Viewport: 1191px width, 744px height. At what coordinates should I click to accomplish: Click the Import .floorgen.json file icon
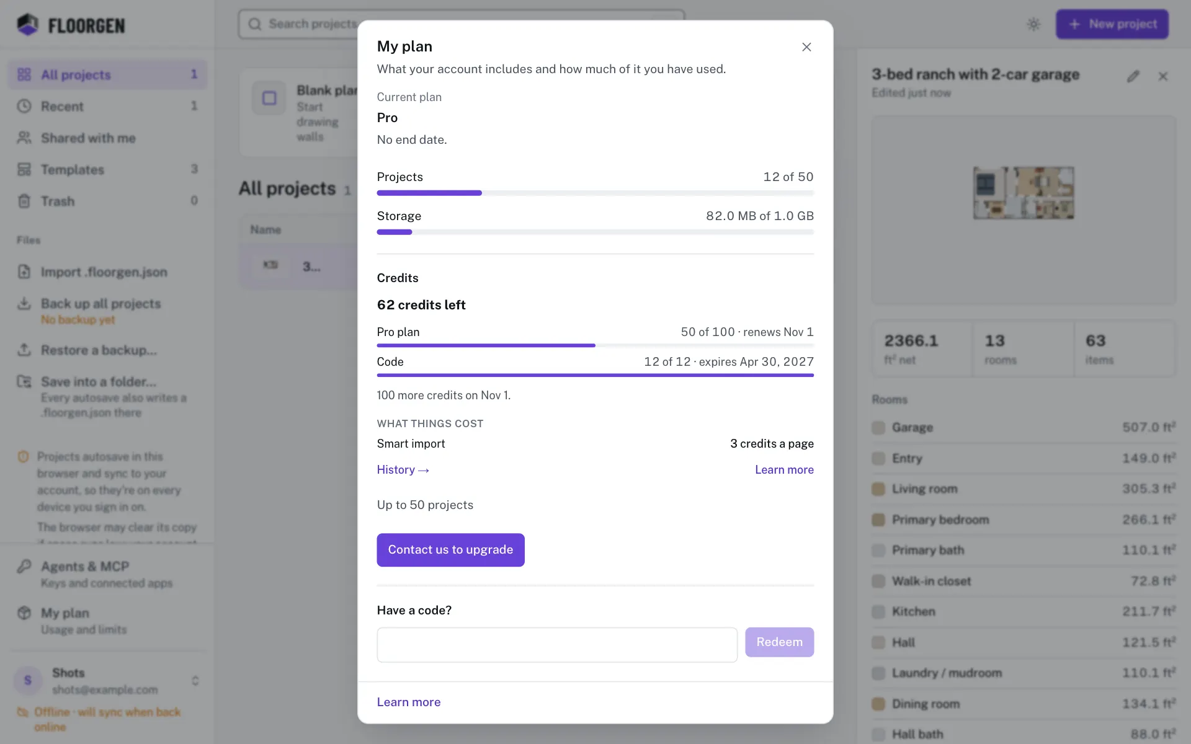pos(24,272)
